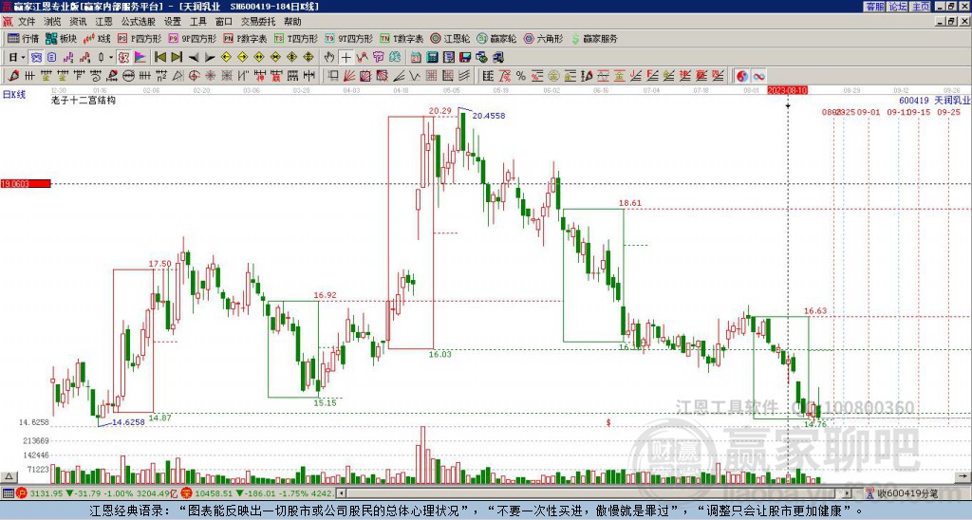Click the 收600419分笔 status entry
This screenshot has width=972, height=520.
click(x=907, y=494)
